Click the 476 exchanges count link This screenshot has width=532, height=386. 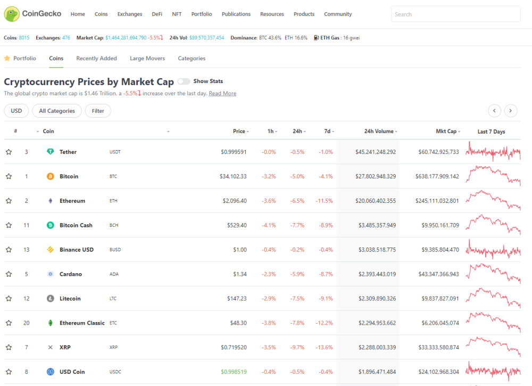coord(66,38)
